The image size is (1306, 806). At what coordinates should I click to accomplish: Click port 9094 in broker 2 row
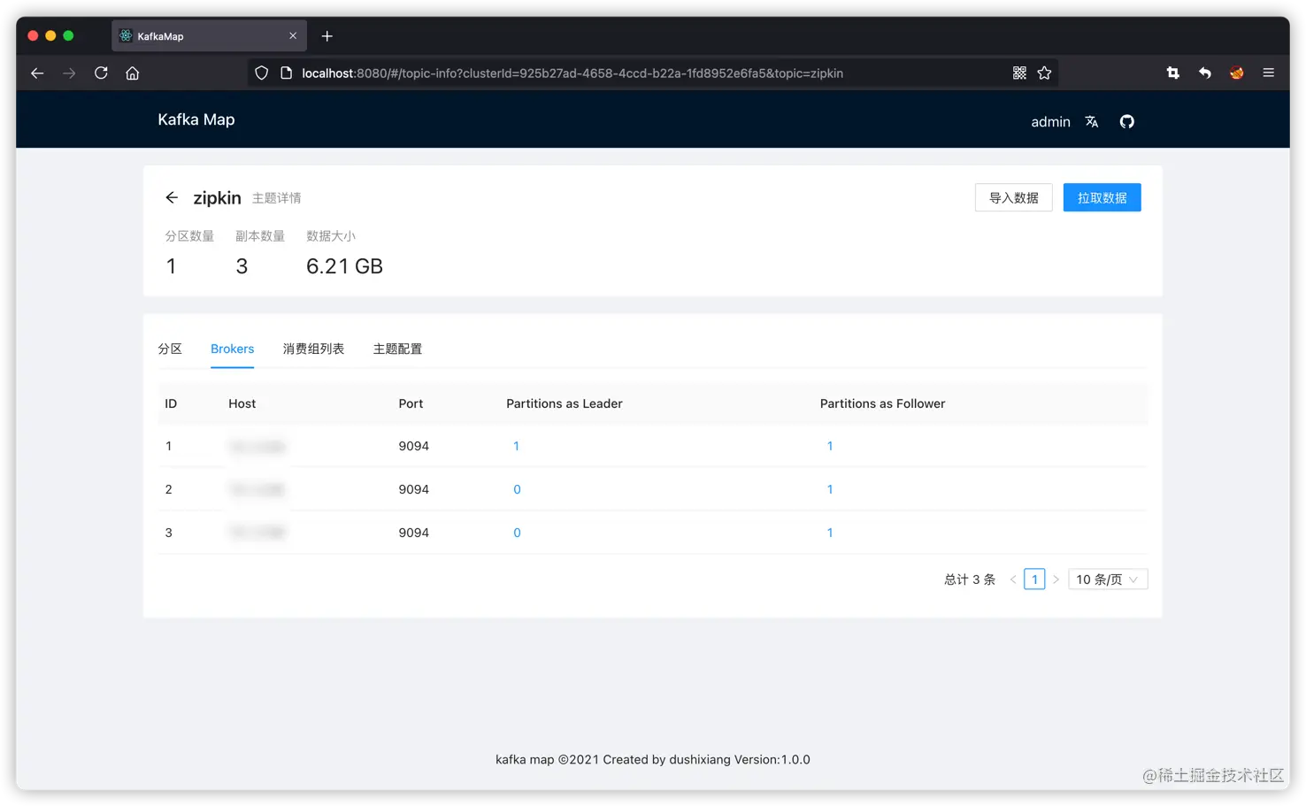point(413,489)
